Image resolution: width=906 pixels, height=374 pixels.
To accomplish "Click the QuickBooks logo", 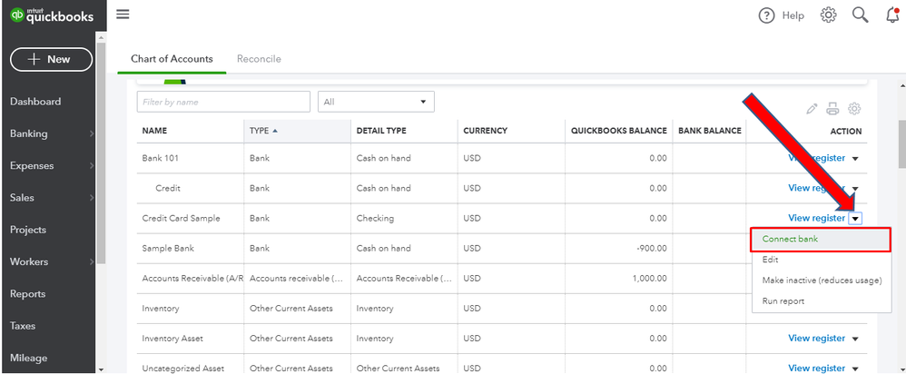I will pos(52,15).
